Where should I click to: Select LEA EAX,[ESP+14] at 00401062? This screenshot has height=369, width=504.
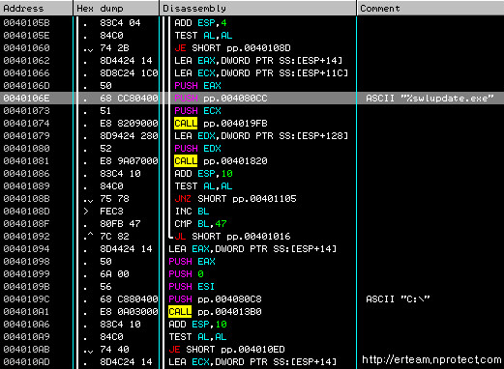pos(258,61)
